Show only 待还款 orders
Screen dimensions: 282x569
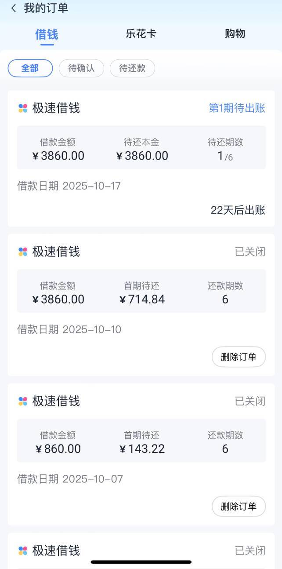[x=132, y=68]
